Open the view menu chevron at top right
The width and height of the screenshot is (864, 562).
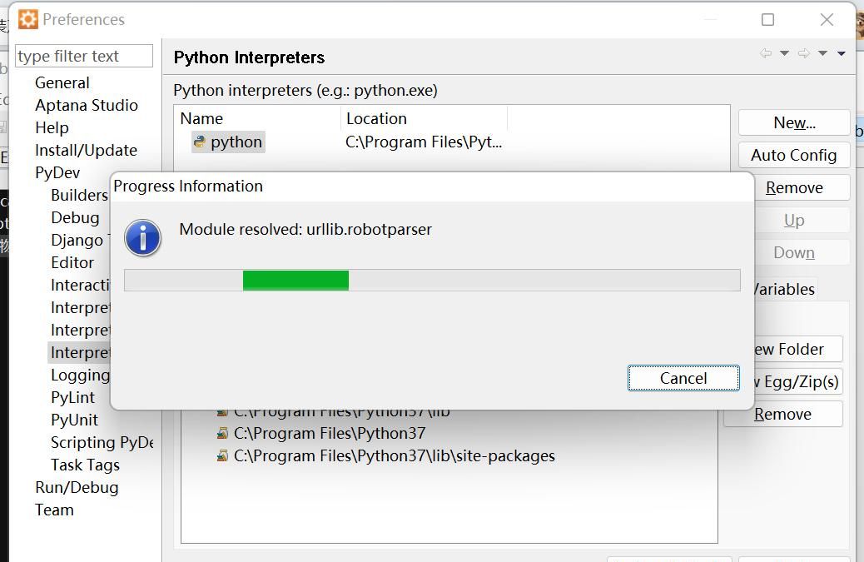point(841,52)
